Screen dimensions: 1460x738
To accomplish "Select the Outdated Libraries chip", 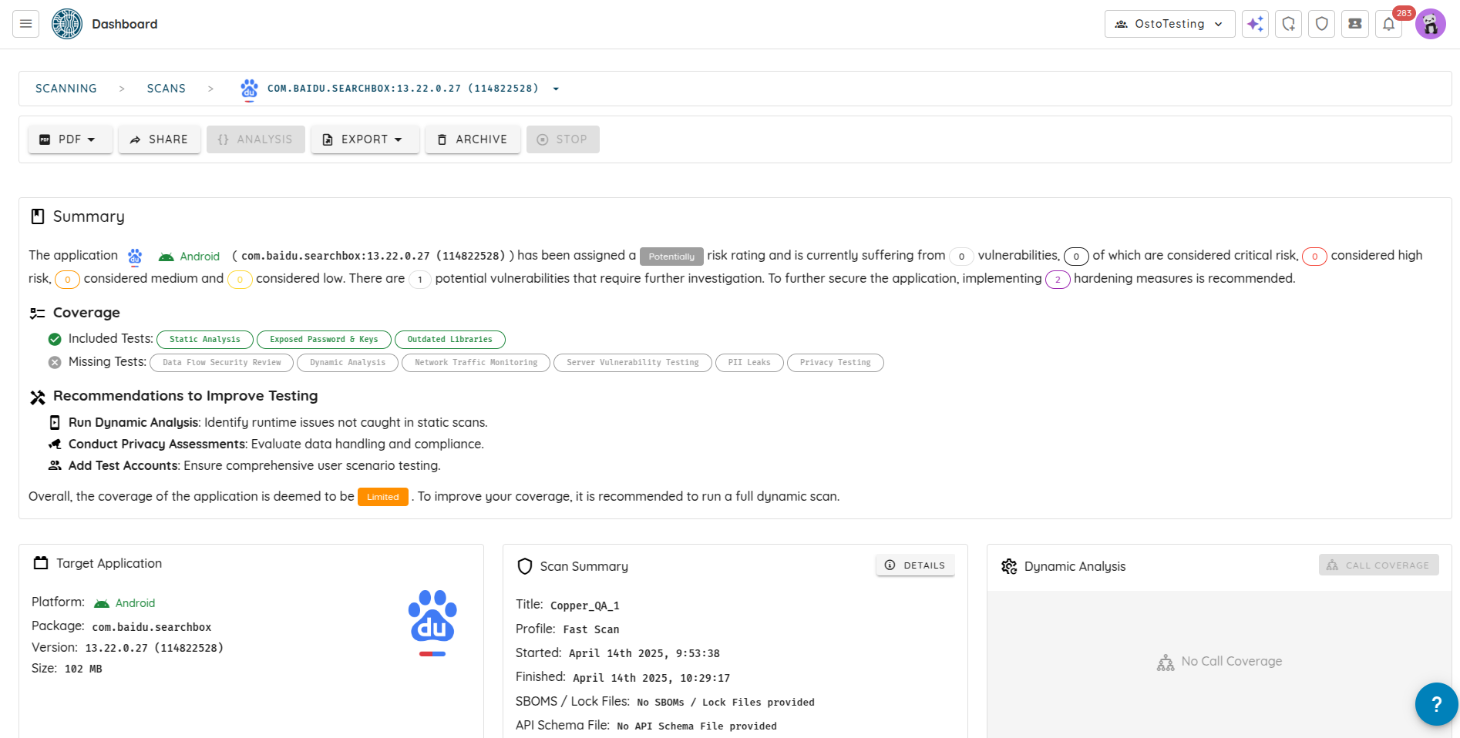I will (450, 340).
